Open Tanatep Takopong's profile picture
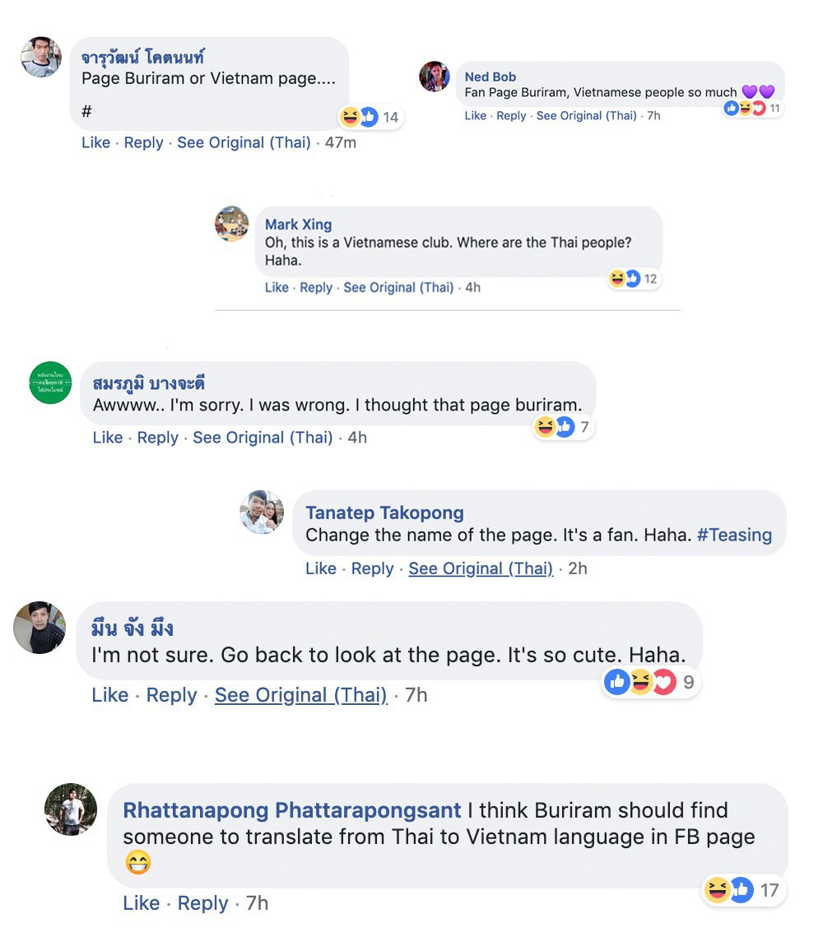Screen dimensions: 823x946 [x=262, y=512]
